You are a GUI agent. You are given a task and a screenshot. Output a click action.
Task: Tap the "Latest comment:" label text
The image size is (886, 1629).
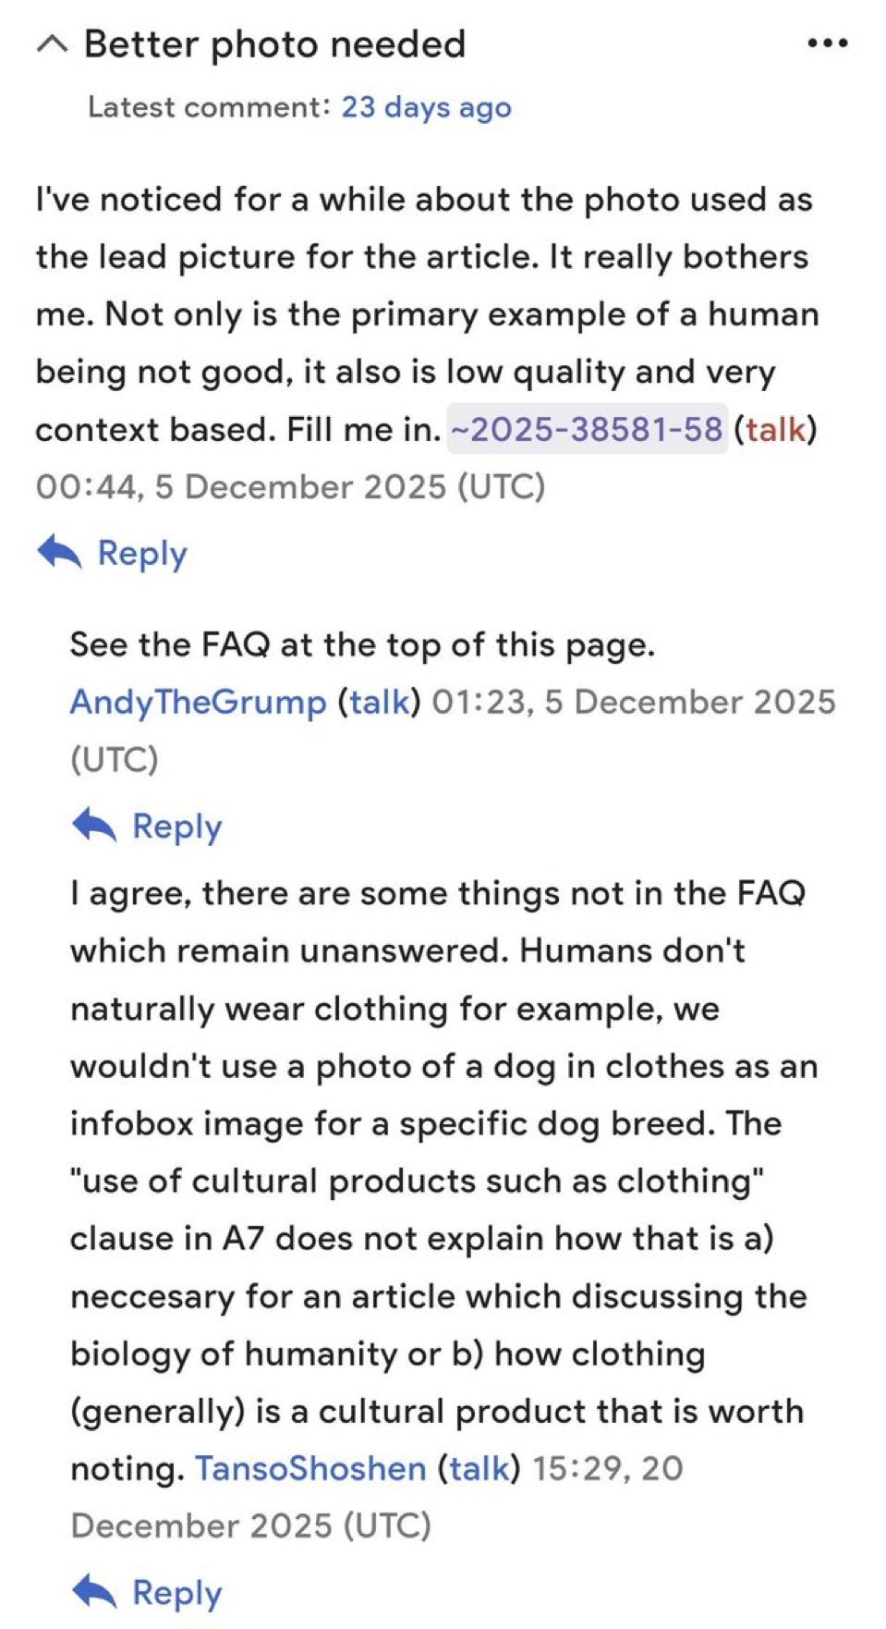pyautogui.click(x=209, y=107)
